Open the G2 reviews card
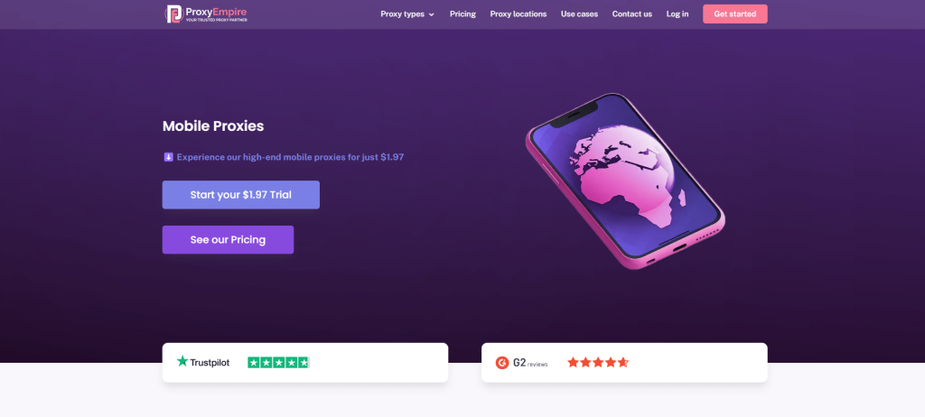This screenshot has height=417, width=925. (624, 363)
